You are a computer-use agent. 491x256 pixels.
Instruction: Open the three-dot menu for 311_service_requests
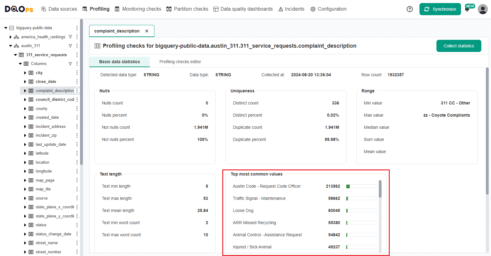point(77,55)
